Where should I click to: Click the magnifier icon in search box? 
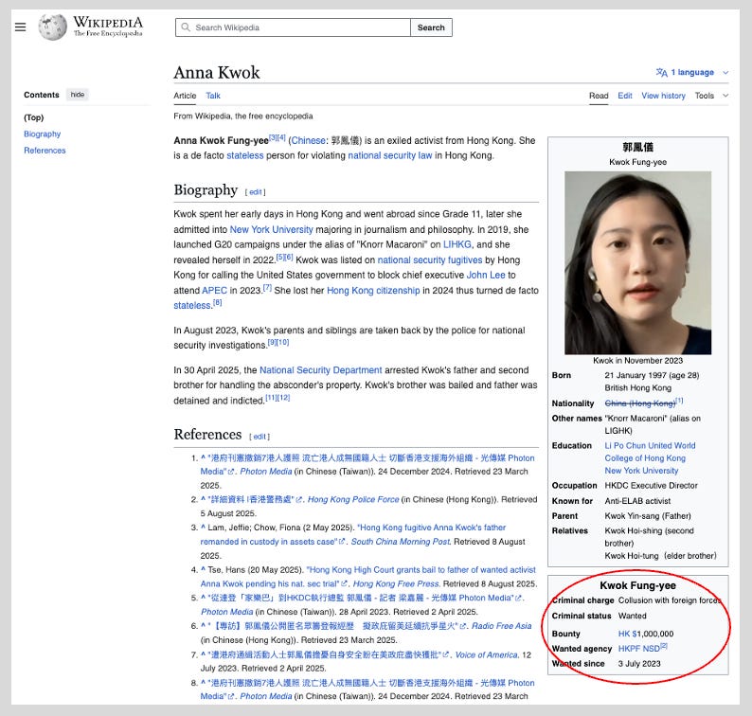click(x=186, y=27)
